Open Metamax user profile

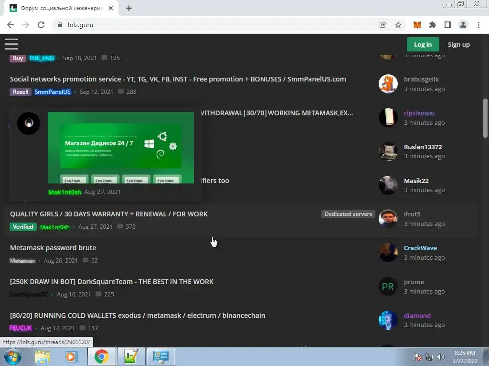(22, 261)
